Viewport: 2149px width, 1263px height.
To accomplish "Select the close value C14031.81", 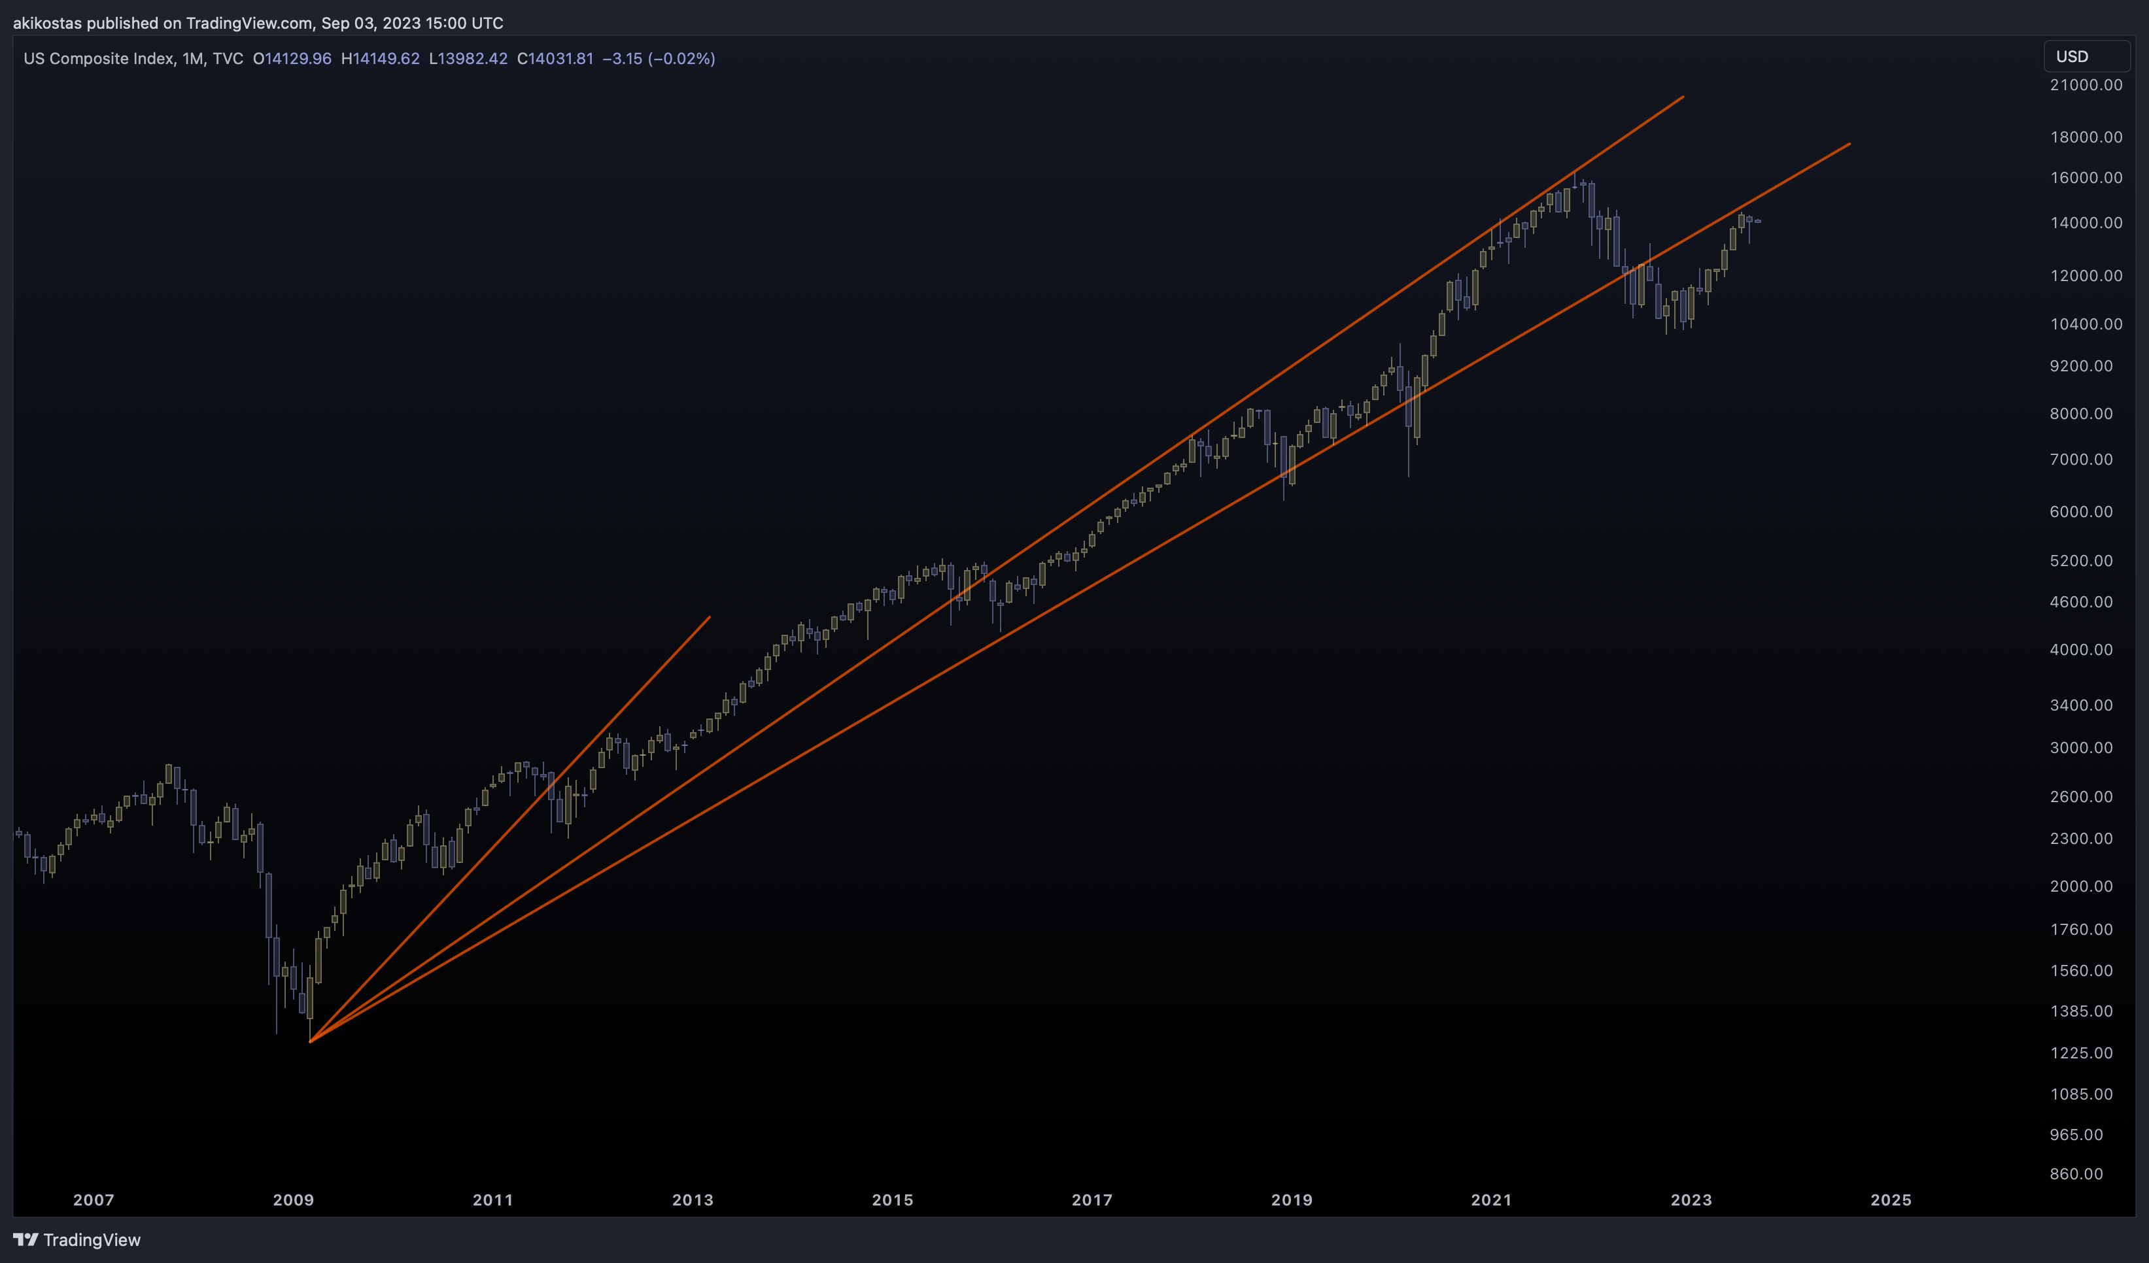I will 555,59.
